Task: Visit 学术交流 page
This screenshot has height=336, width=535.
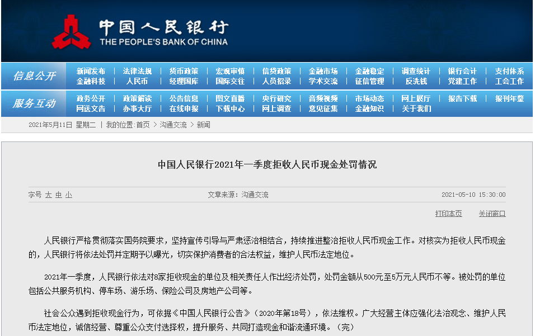Action: point(323,81)
